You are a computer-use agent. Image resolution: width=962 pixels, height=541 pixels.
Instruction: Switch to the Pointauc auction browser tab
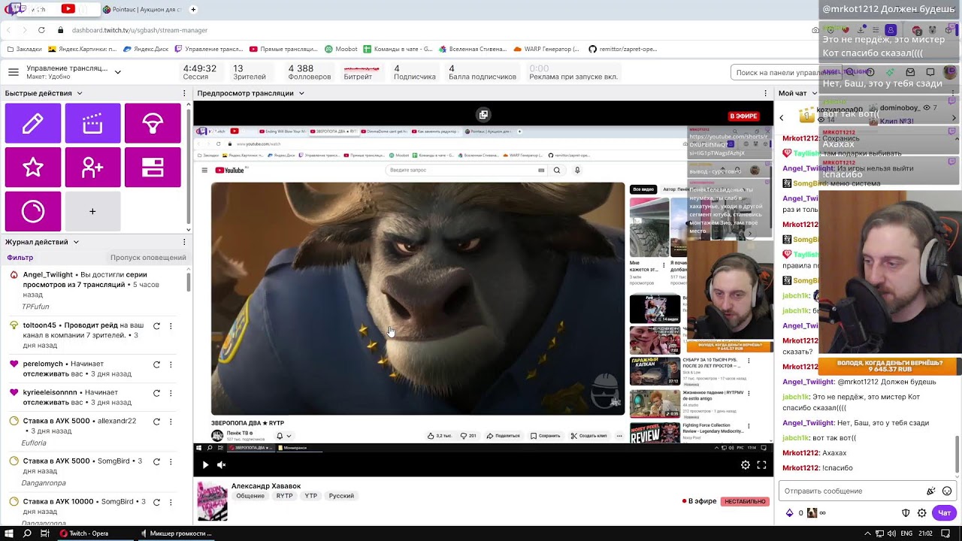143,10
